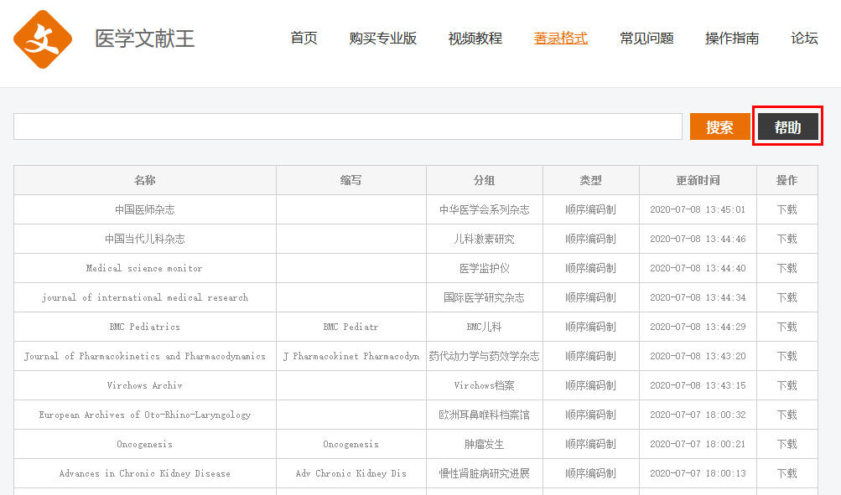
Task: Click timestamp 2020-07-07 18:00:13
Action: point(698,473)
